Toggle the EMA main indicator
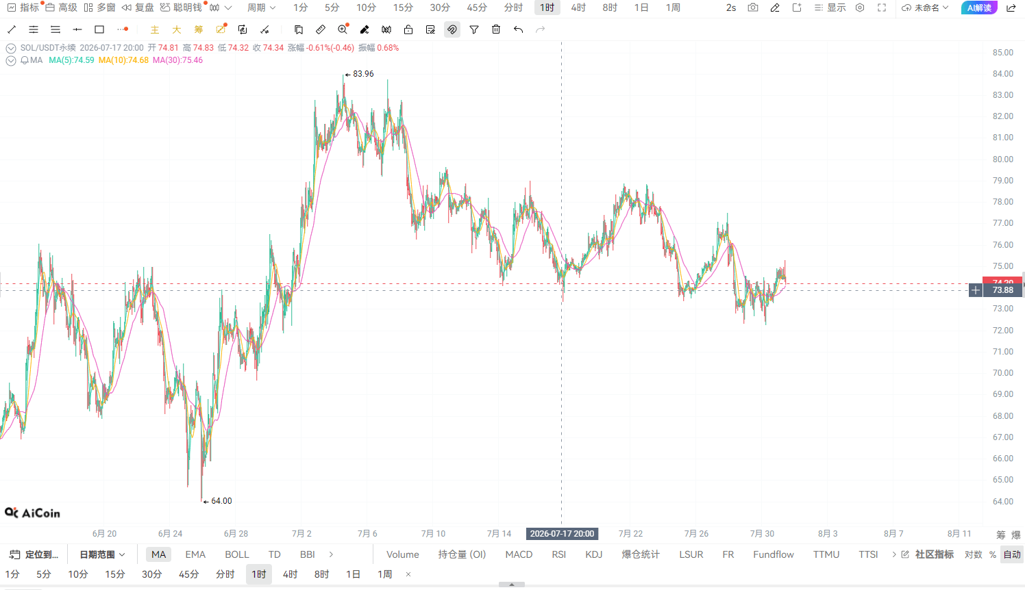1025x590 pixels. pyautogui.click(x=195, y=554)
